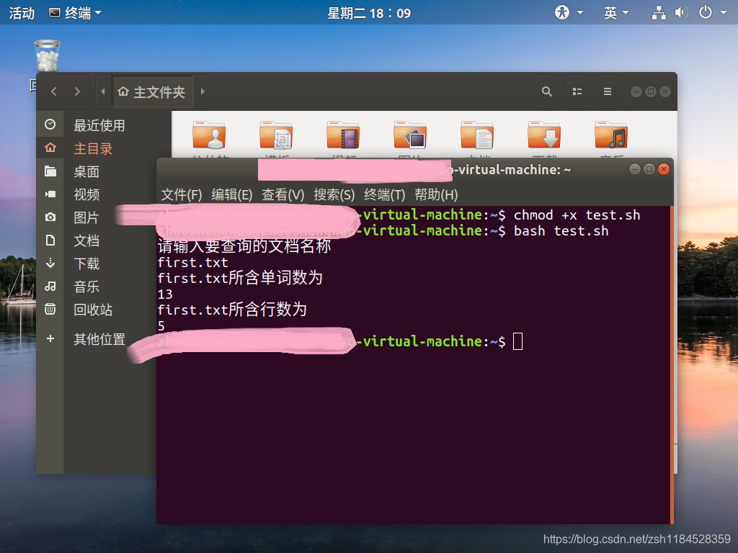The height and width of the screenshot is (553, 738).
Task: Click the volume speaker icon
Action: 681,13
